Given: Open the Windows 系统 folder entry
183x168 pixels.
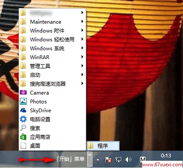Looking at the screenshot, I should tap(52, 48).
